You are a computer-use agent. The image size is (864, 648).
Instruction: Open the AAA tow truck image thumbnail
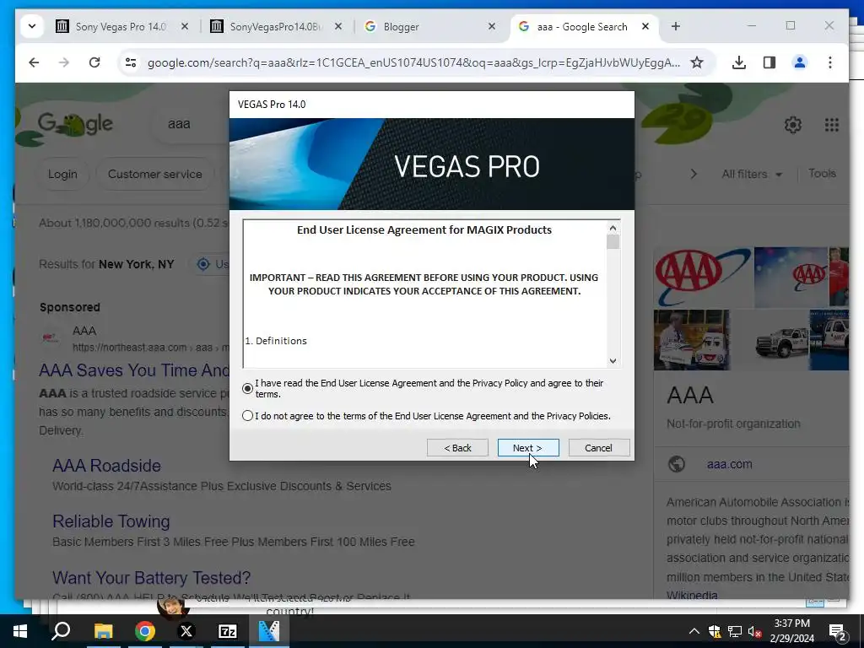coord(769,340)
